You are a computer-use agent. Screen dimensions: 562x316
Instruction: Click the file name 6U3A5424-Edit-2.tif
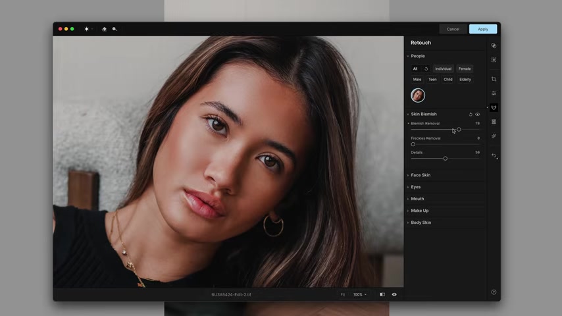point(231,294)
